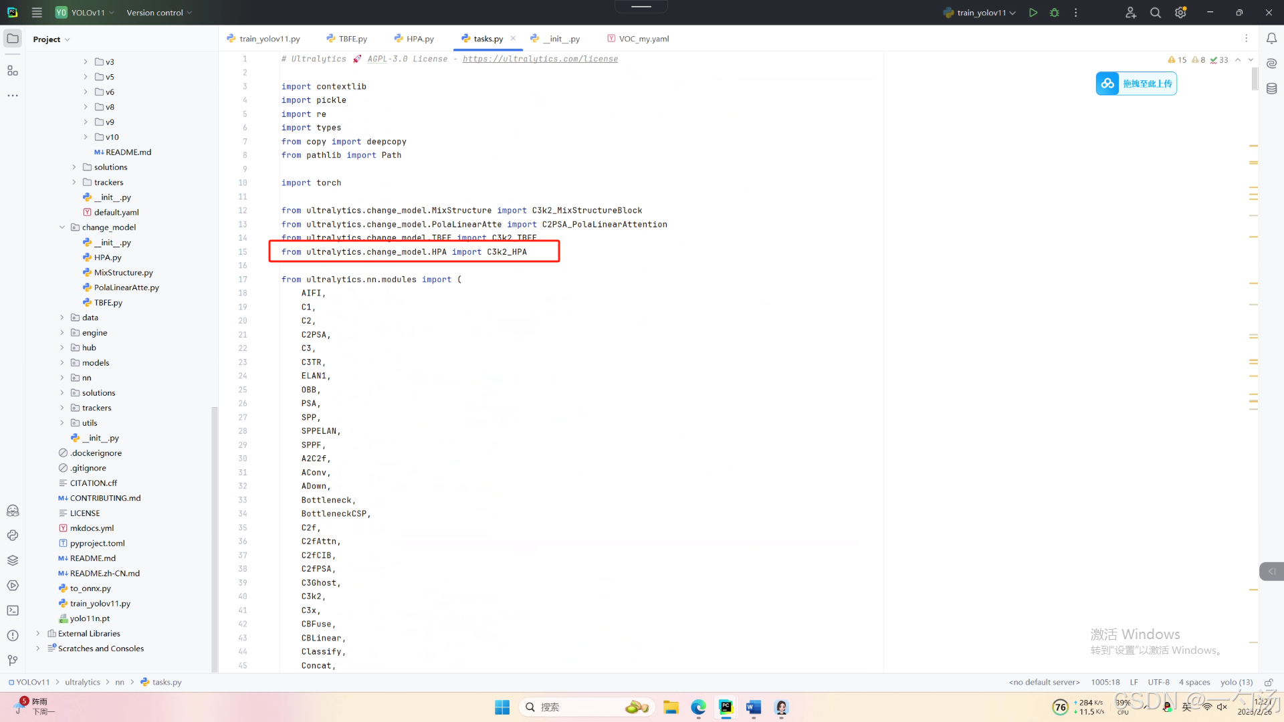Toggle the file read-only lock icon
The width and height of the screenshot is (1284, 722).
pyautogui.click(x=1268, y=682)
